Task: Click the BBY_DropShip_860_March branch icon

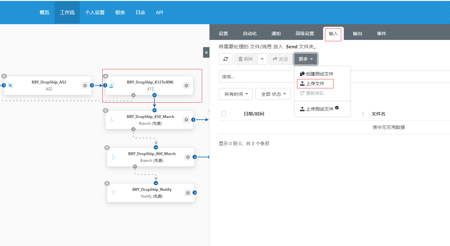Action: [113, 157]
